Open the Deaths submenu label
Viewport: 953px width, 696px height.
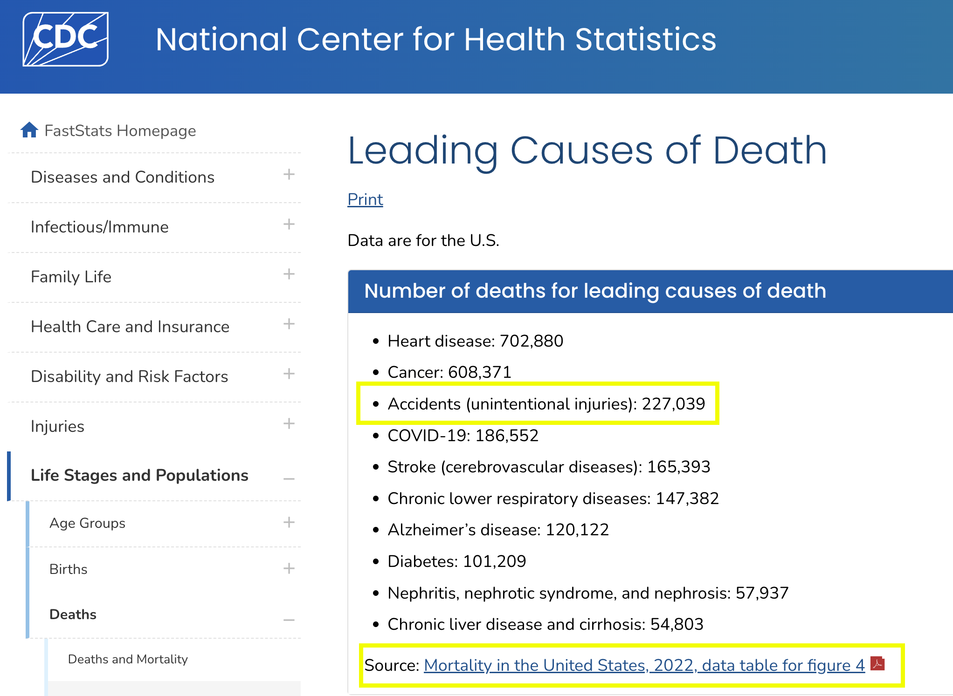click(73, 614)
